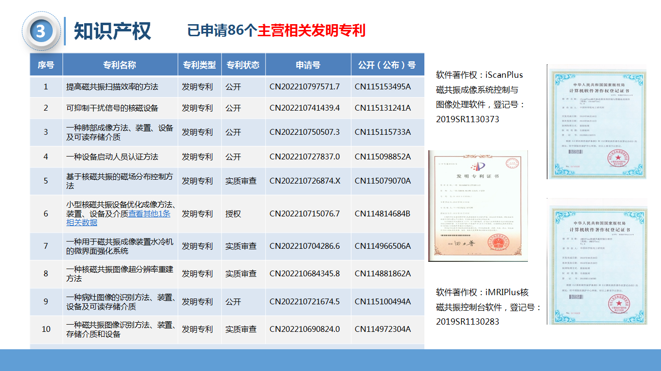The height and width of the screenshot is (371, 661).
Task: Select the invention patent certificate image
Action: (478, 205)
